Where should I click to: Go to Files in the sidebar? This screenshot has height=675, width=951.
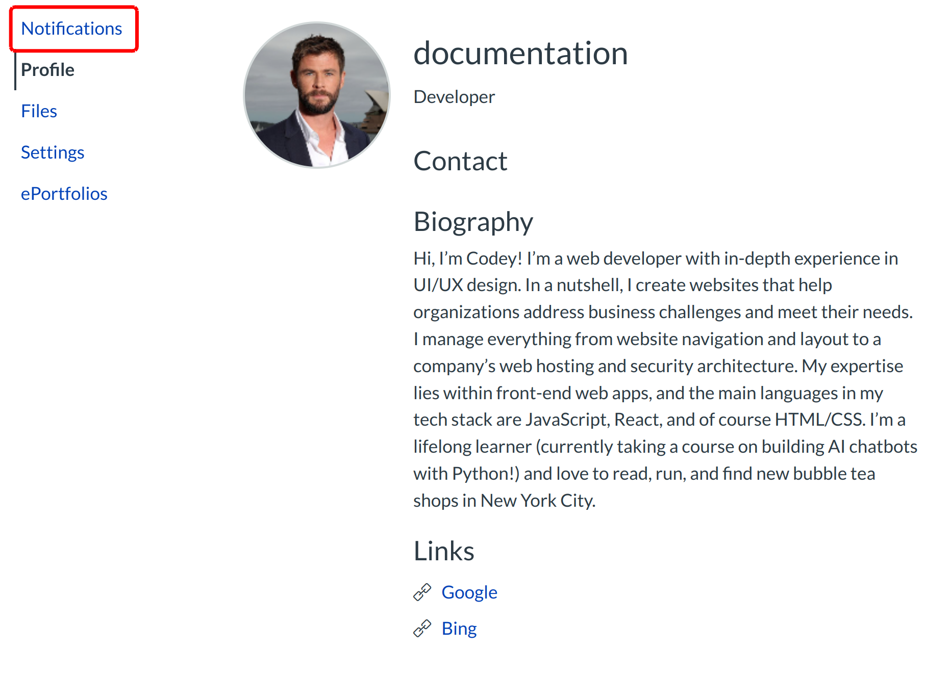pyautogui.click(x=39, y=111)
